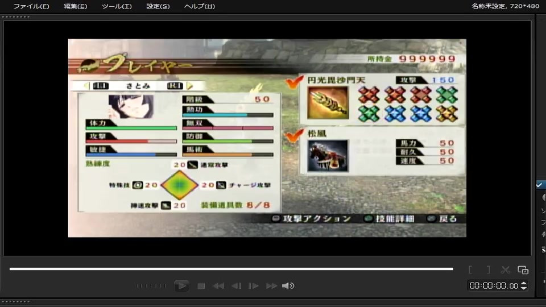Click the green-yellow diamond skill chart
This screenshot has width=546, height=307.
coord(179,185)
